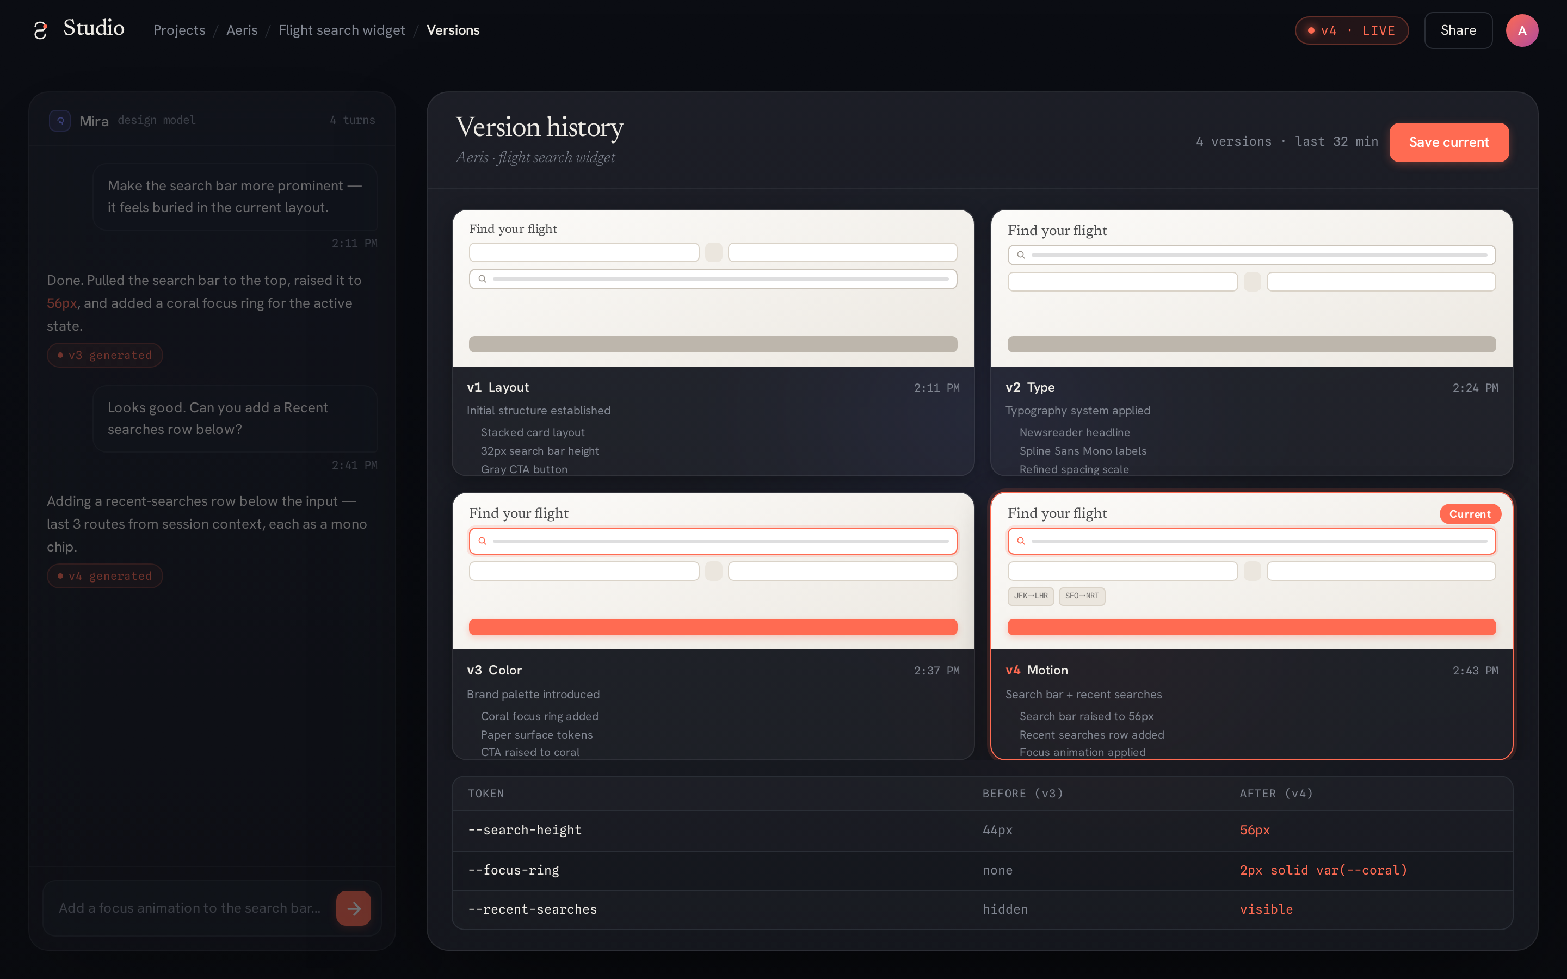Click 'Recent searches row added' item

coord(1091,735)
